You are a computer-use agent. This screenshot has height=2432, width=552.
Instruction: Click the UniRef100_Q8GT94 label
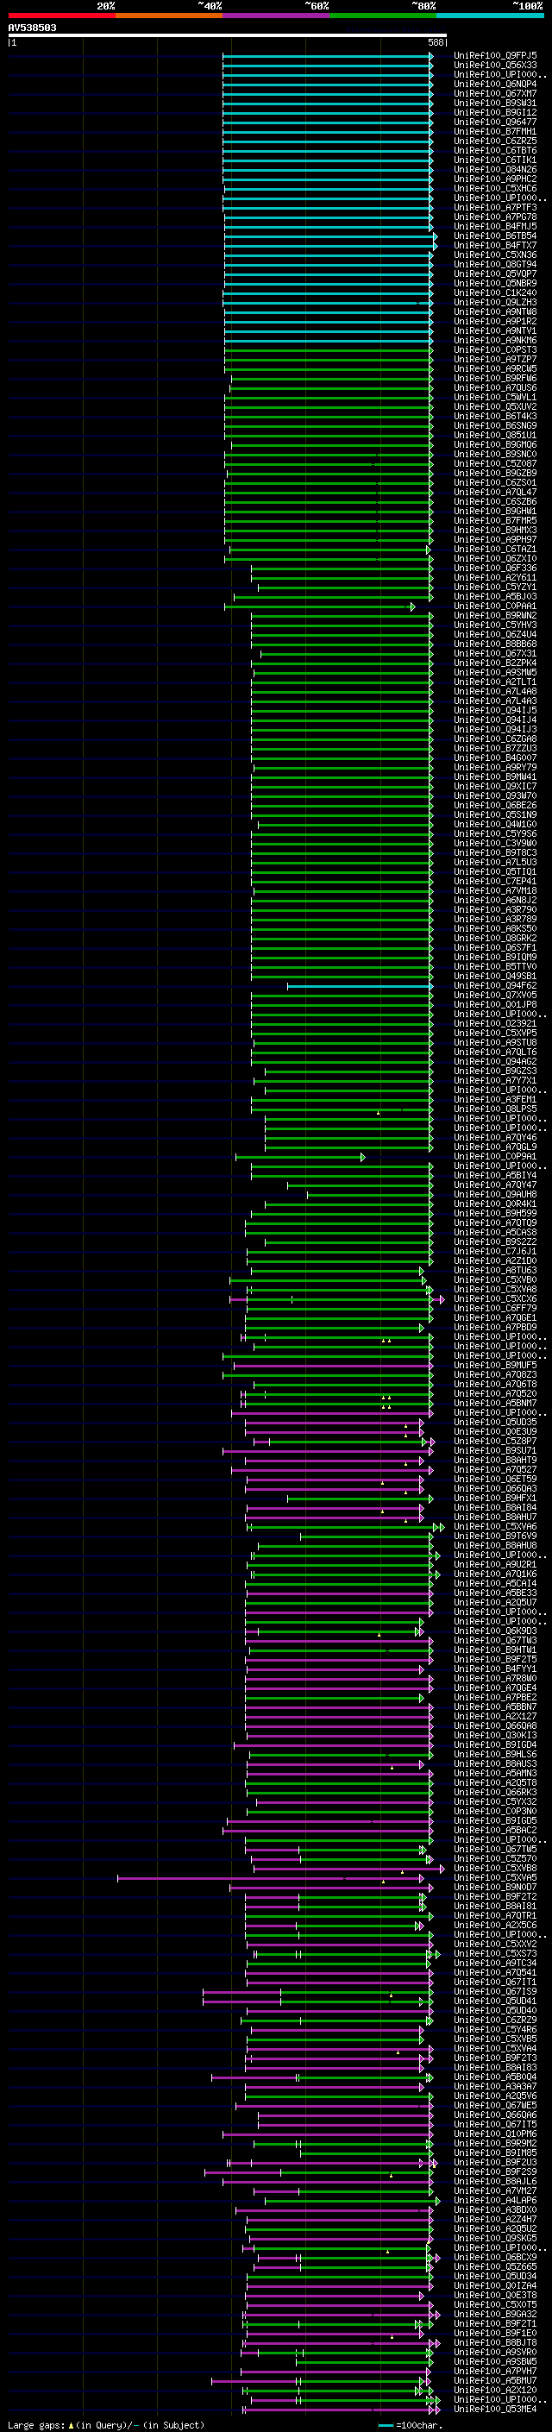[495, 264]
